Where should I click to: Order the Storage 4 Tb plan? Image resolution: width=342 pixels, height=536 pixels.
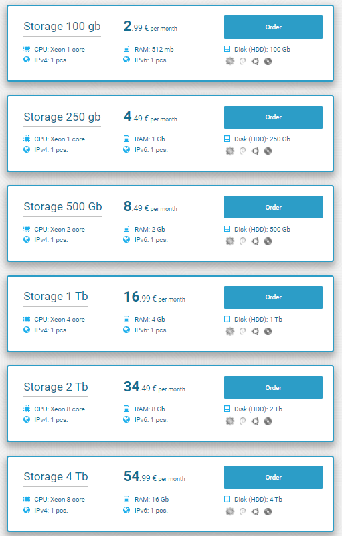point(273,477)
